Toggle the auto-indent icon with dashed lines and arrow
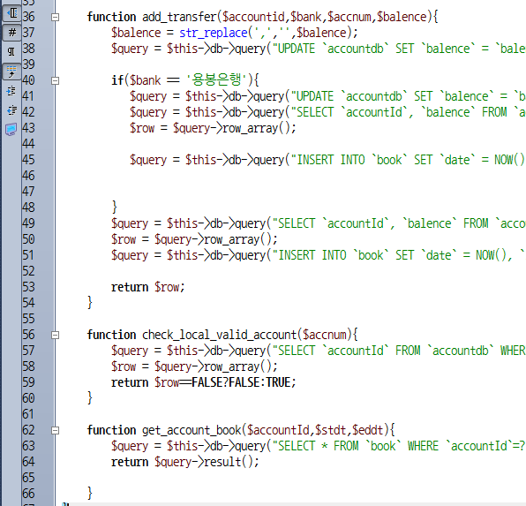The height and width of the screenshot is (506, 526). pos(11,72)
